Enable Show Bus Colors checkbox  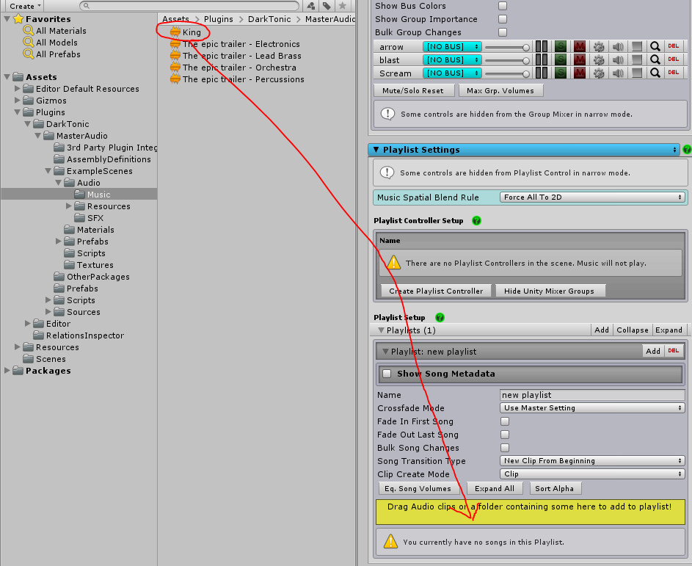click(503, 6)
